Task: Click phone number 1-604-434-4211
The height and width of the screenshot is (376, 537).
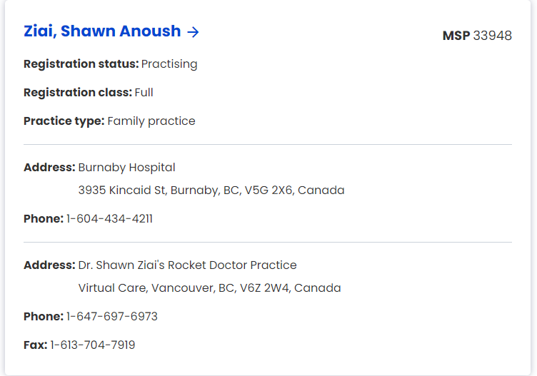Action: click(x=109, y=219)
